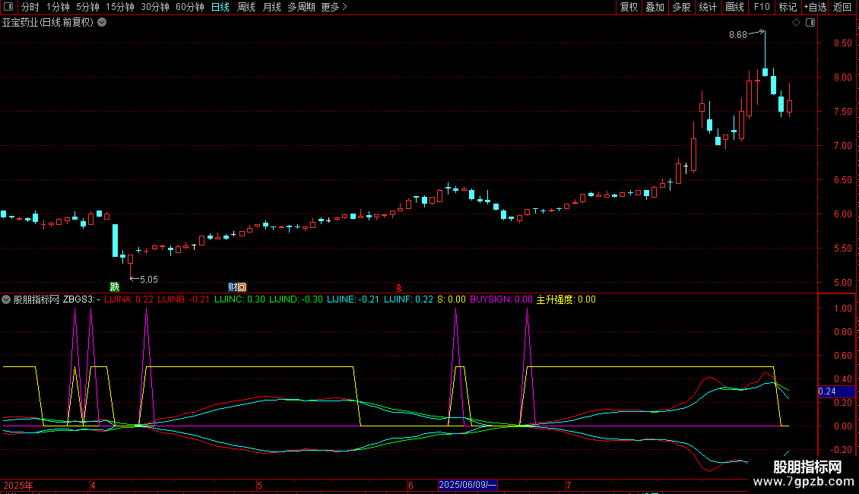Screen dimensions: 859x494
Task: Click the 2025年 label on time axis
Action: pos(18,485)
